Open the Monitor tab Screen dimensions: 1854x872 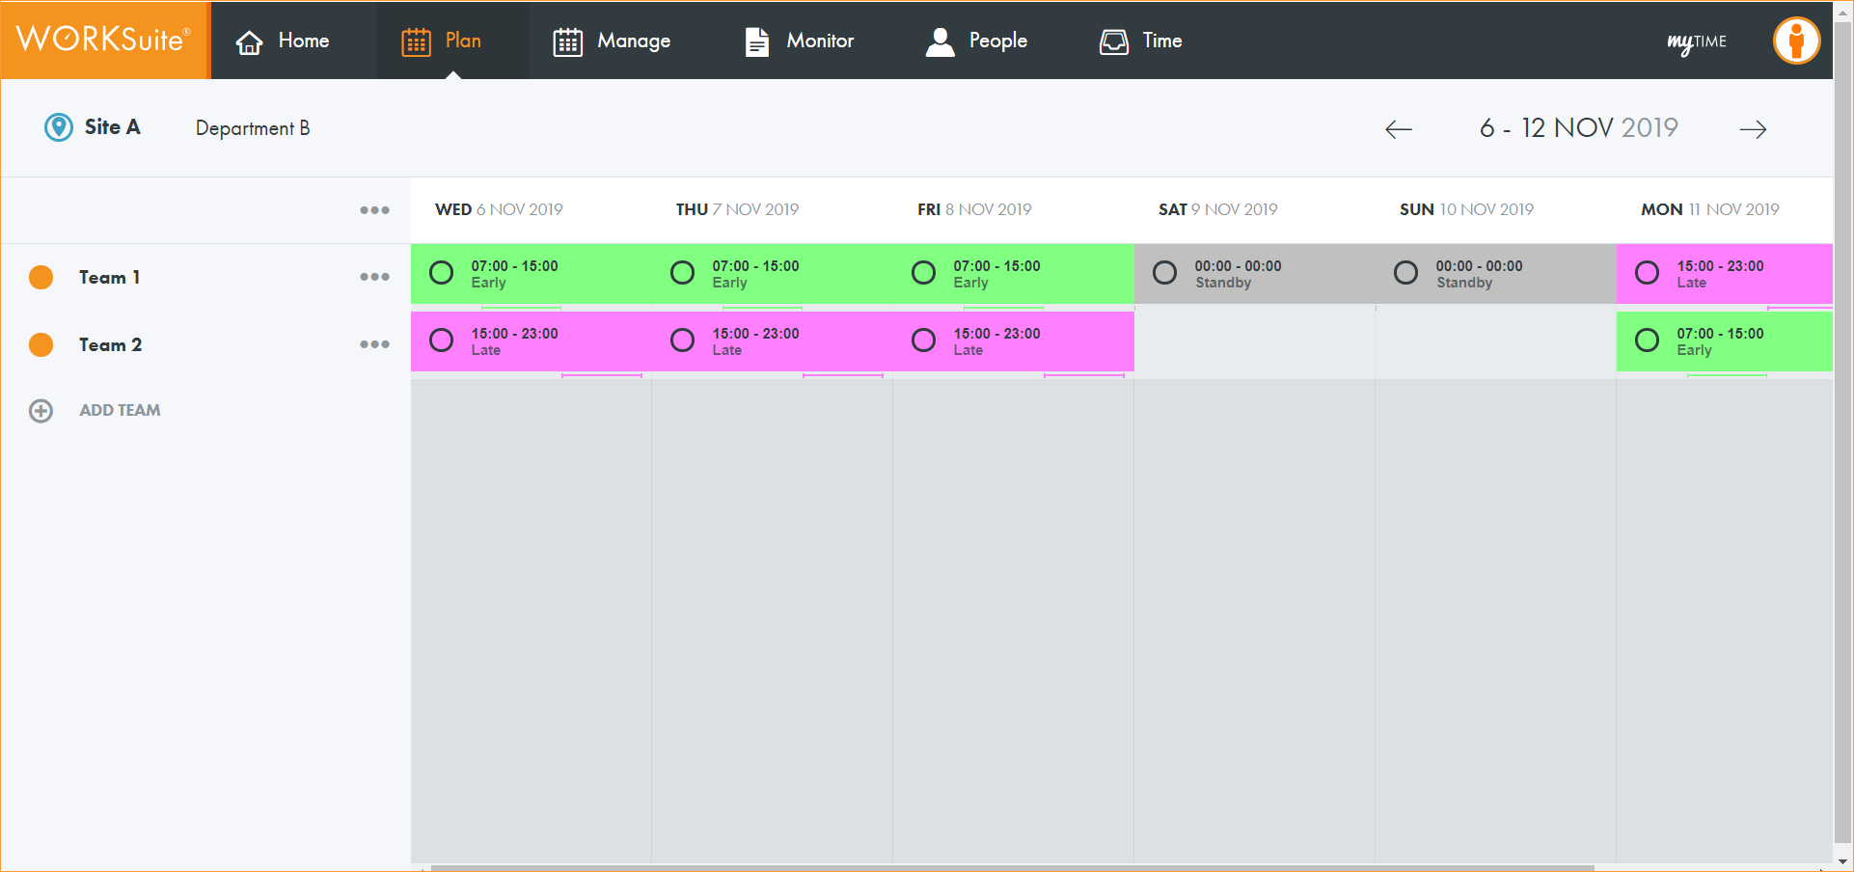coord(800,41)
